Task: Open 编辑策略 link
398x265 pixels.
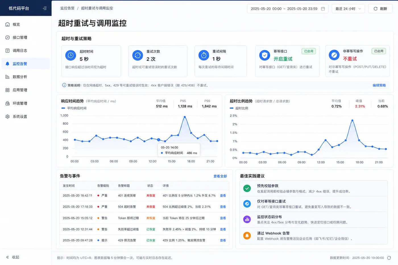Action: 379,85
